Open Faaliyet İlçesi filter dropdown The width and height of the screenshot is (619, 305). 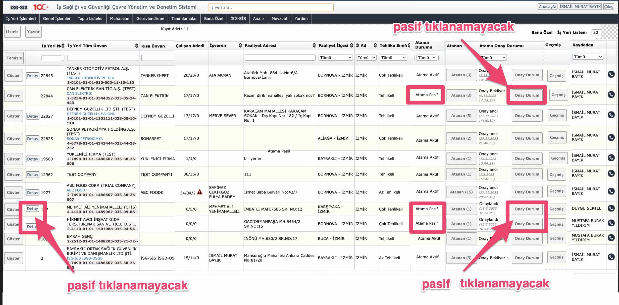335,58
